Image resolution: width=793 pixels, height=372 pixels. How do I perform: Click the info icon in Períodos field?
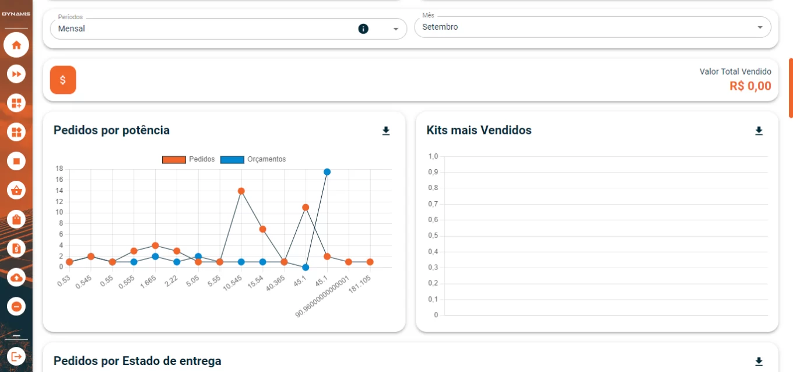point(363,29)
